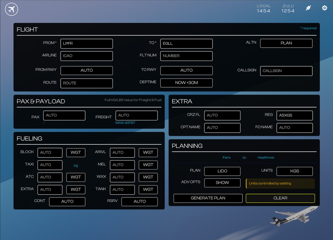Image resolution: width=333 pixels, height=240 pixels.
Task: Open the DEPTIME NOW +30M selector
Action: tap(186, 83)
